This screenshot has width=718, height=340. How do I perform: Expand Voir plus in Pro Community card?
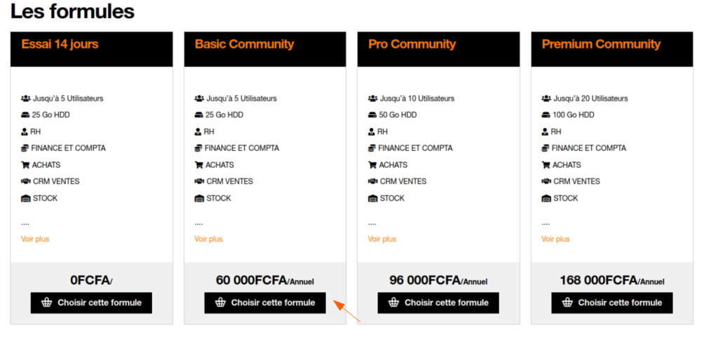[382, 239]
